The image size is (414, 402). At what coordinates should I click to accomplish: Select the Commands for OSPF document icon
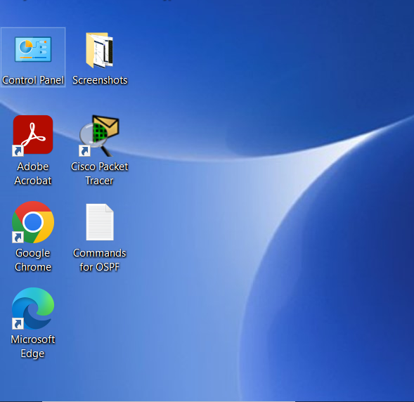pyautogui.click(x=100, y=222)
